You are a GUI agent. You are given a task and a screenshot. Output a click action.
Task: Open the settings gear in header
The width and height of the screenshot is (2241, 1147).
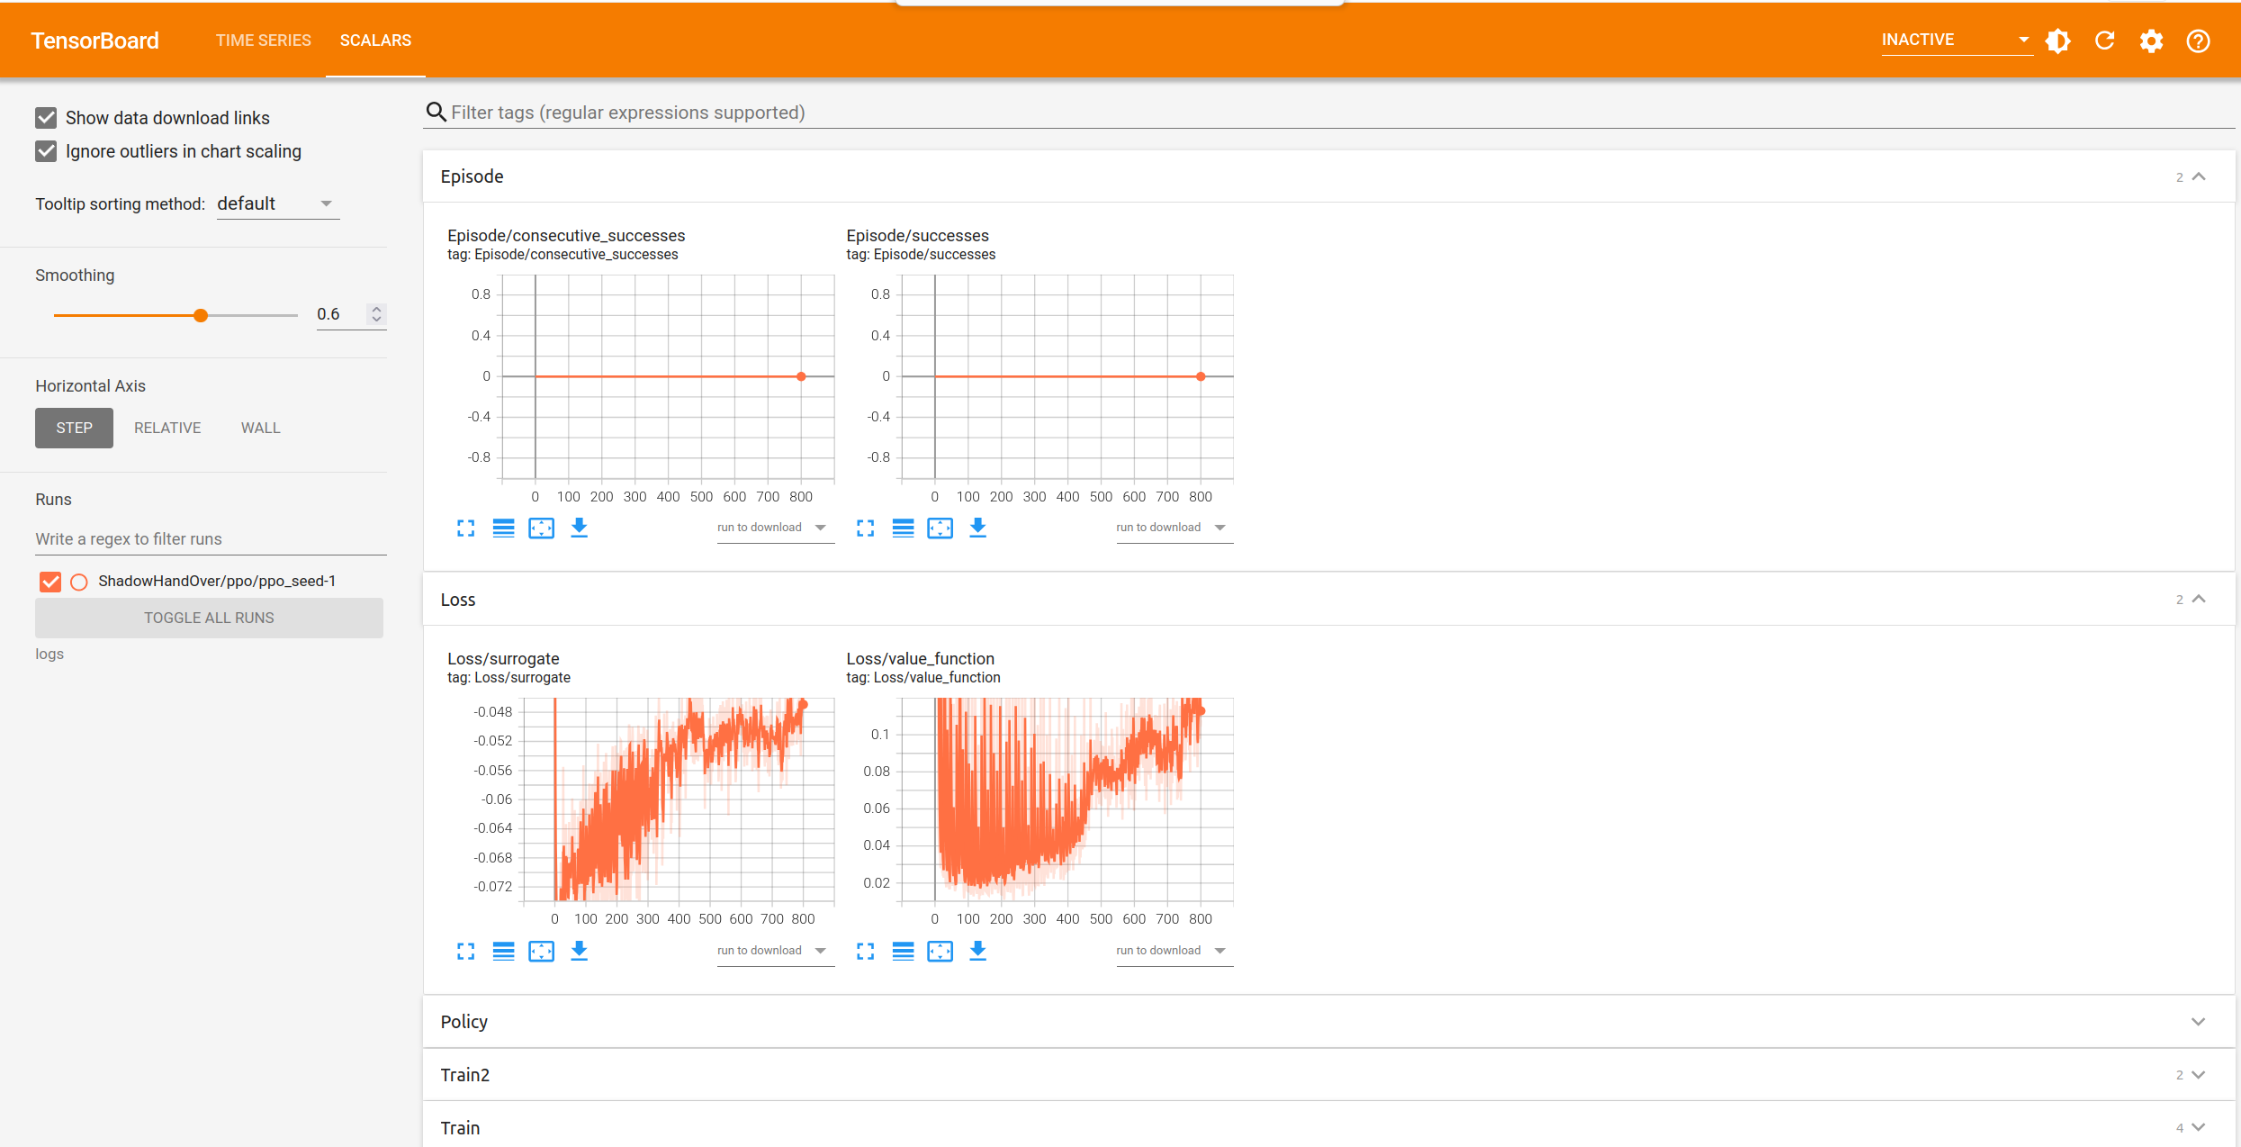(2151, 41)
